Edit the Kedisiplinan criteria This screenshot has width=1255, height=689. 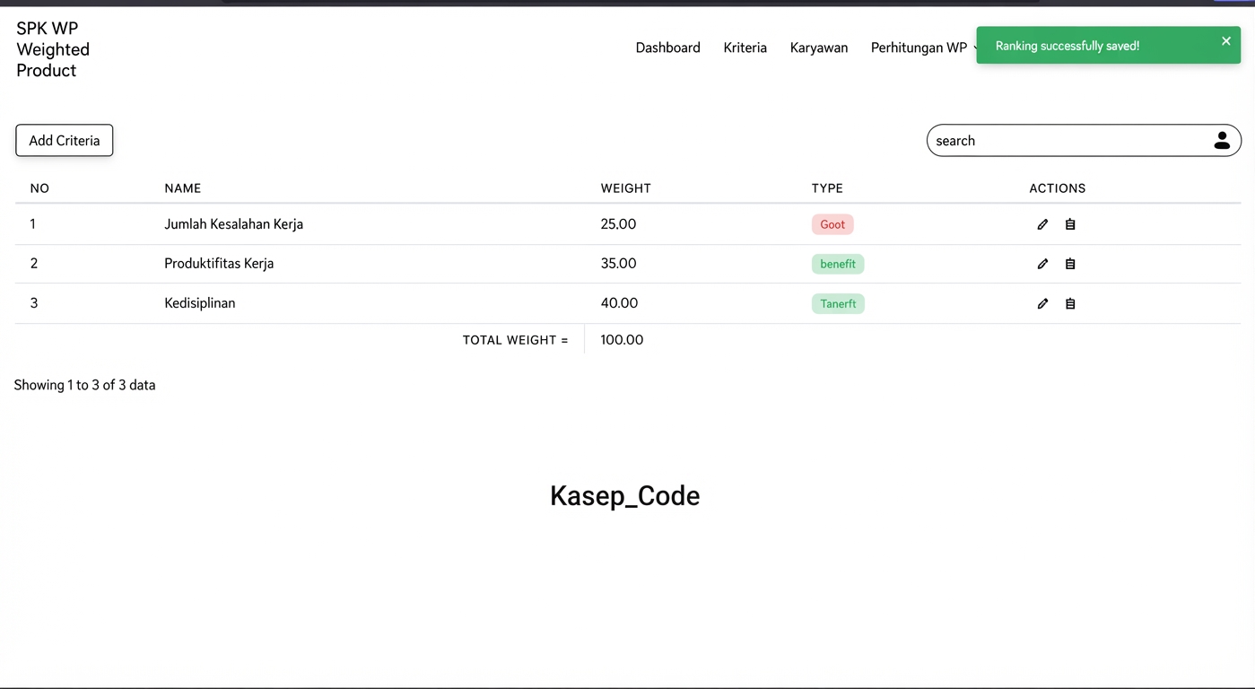coord(1042,303)
